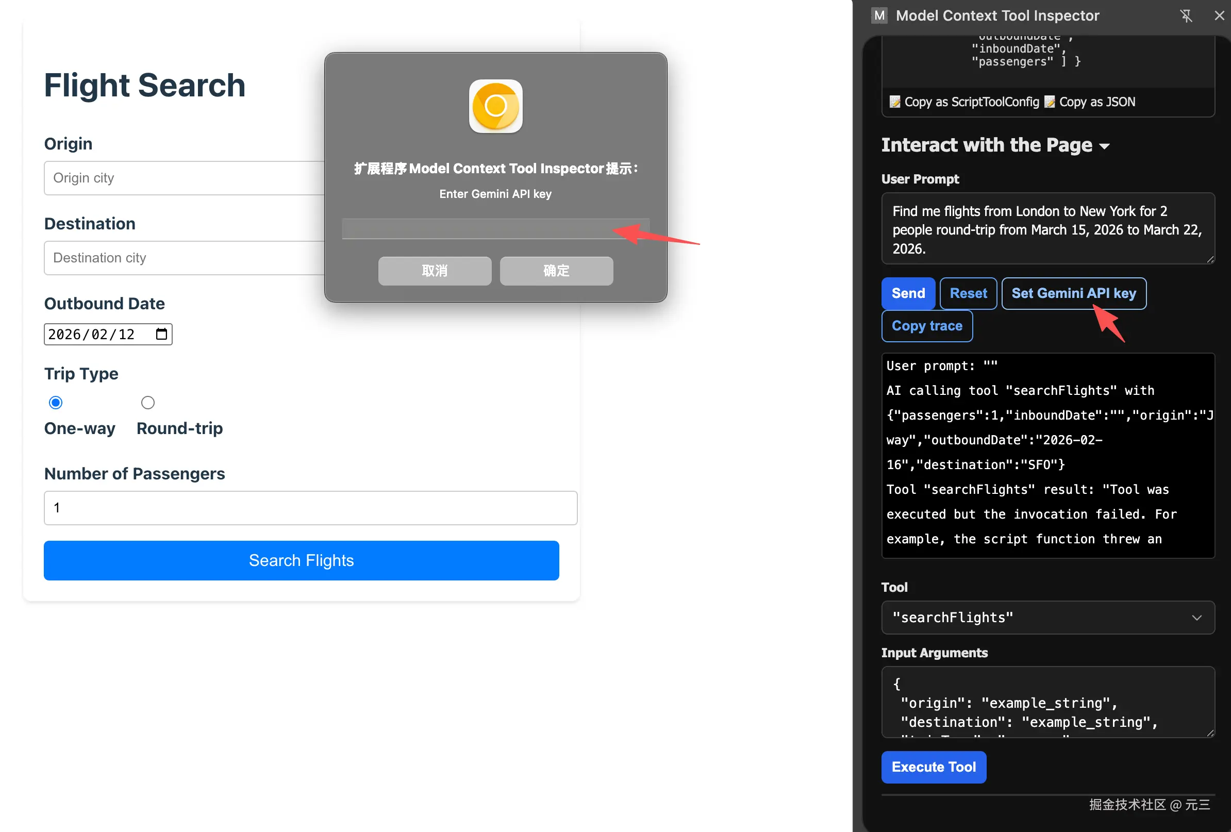Click the M logo icon in inspector header
The image size is (1231, 832).
tap(879, 16)
